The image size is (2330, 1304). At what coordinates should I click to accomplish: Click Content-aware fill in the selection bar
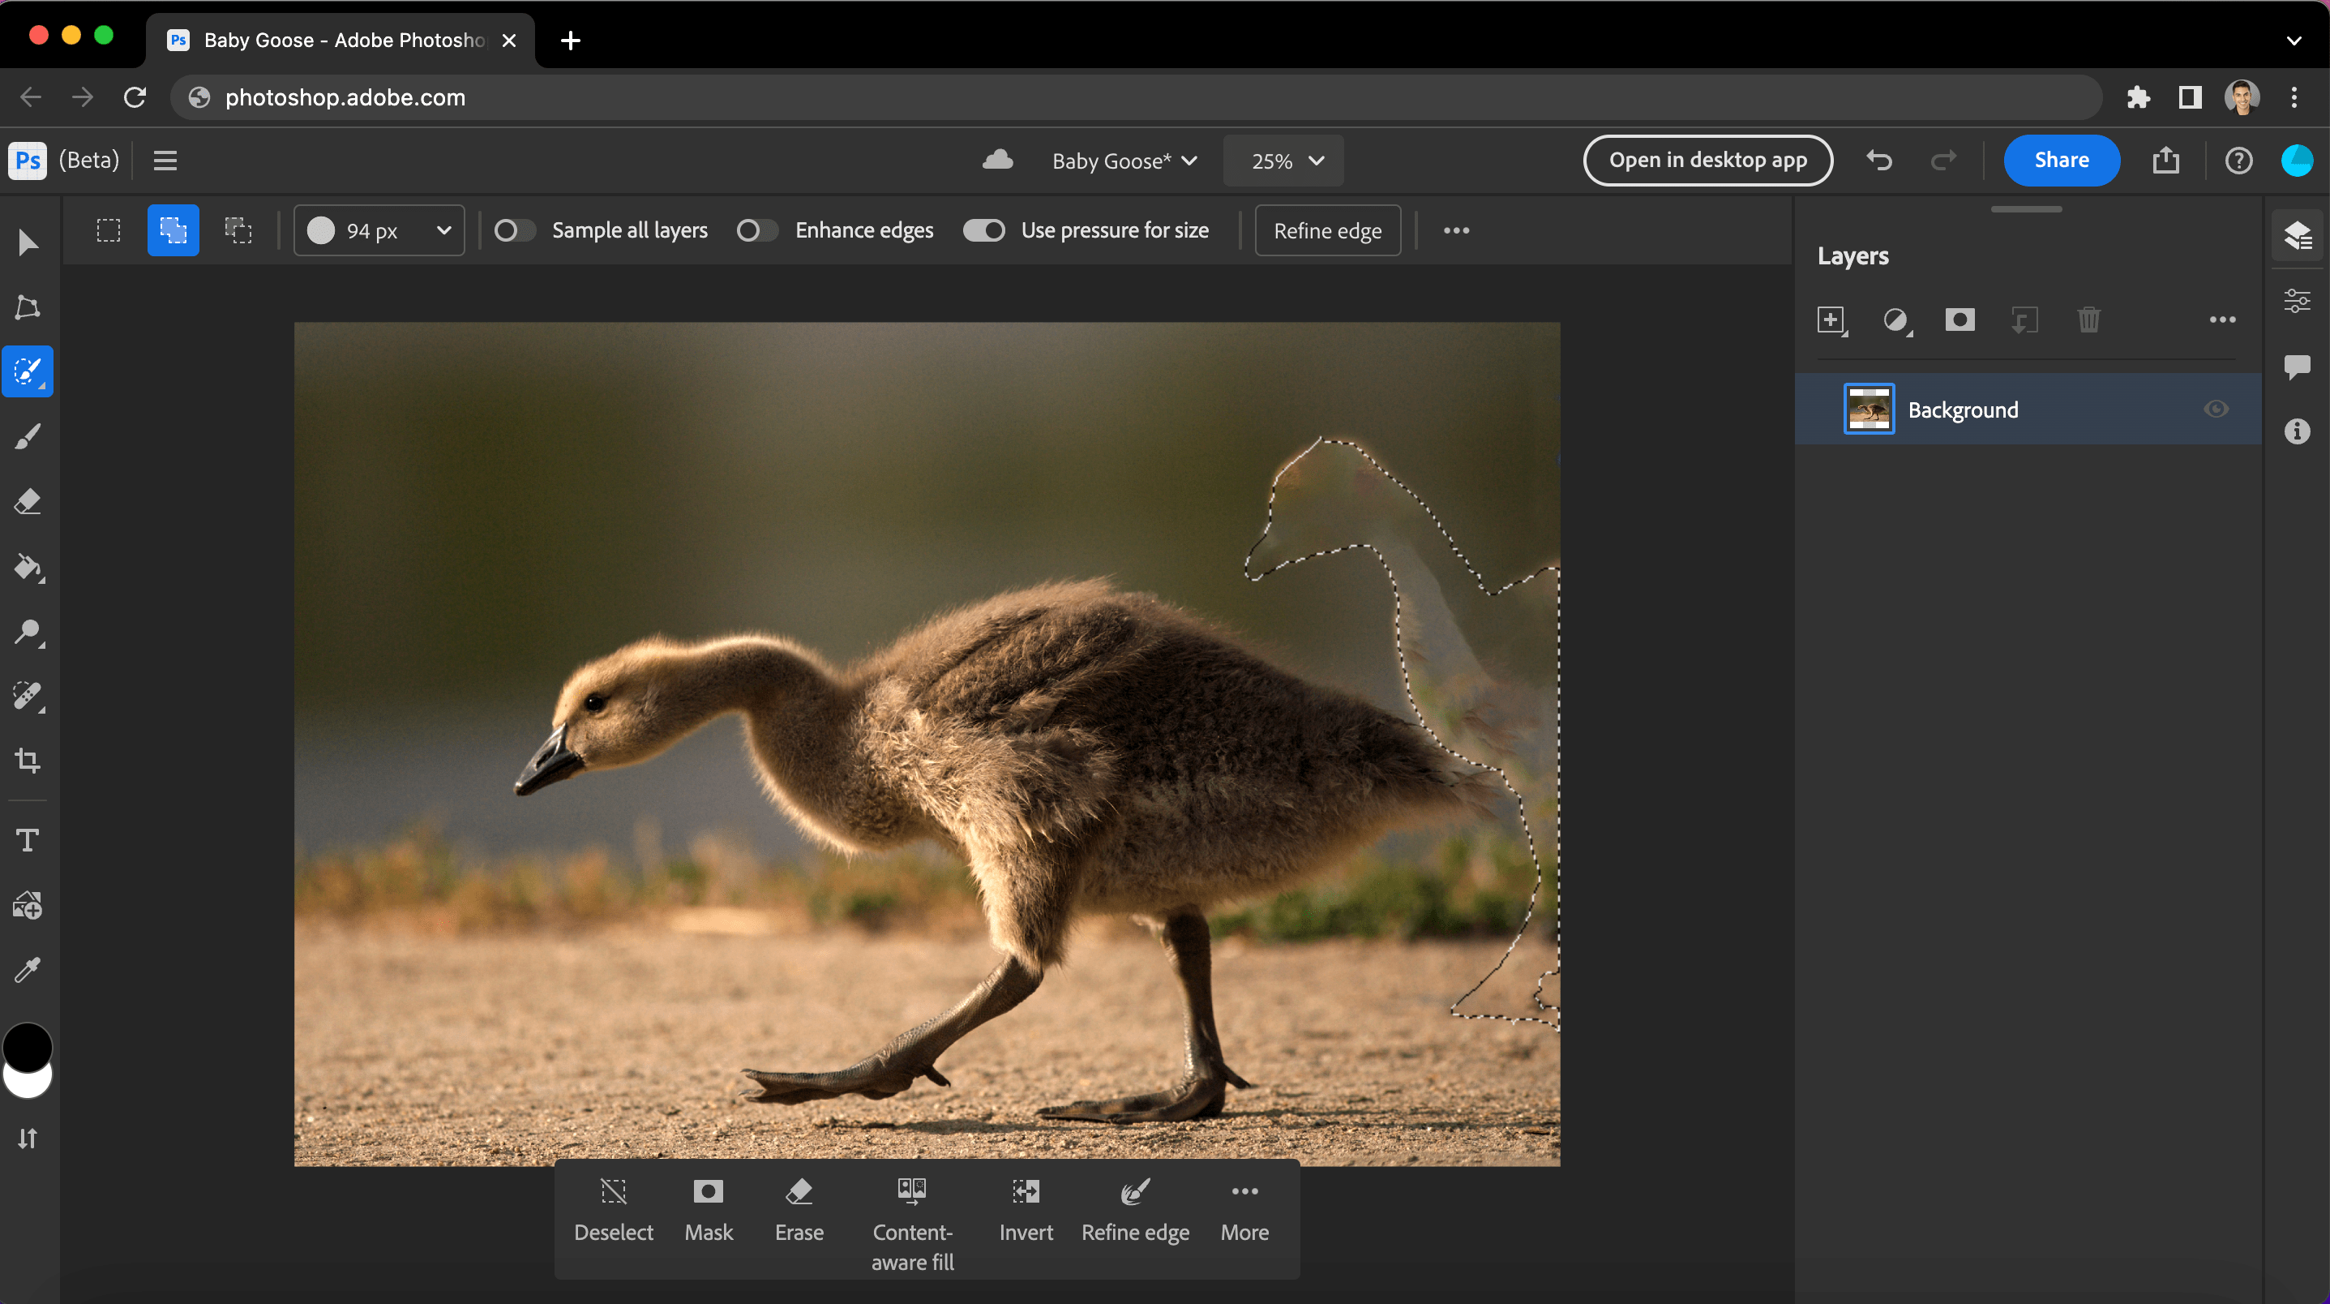912,1223
